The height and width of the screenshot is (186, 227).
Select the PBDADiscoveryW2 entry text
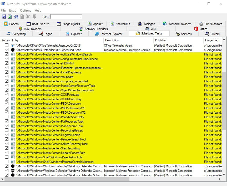[x=51, y=113]
